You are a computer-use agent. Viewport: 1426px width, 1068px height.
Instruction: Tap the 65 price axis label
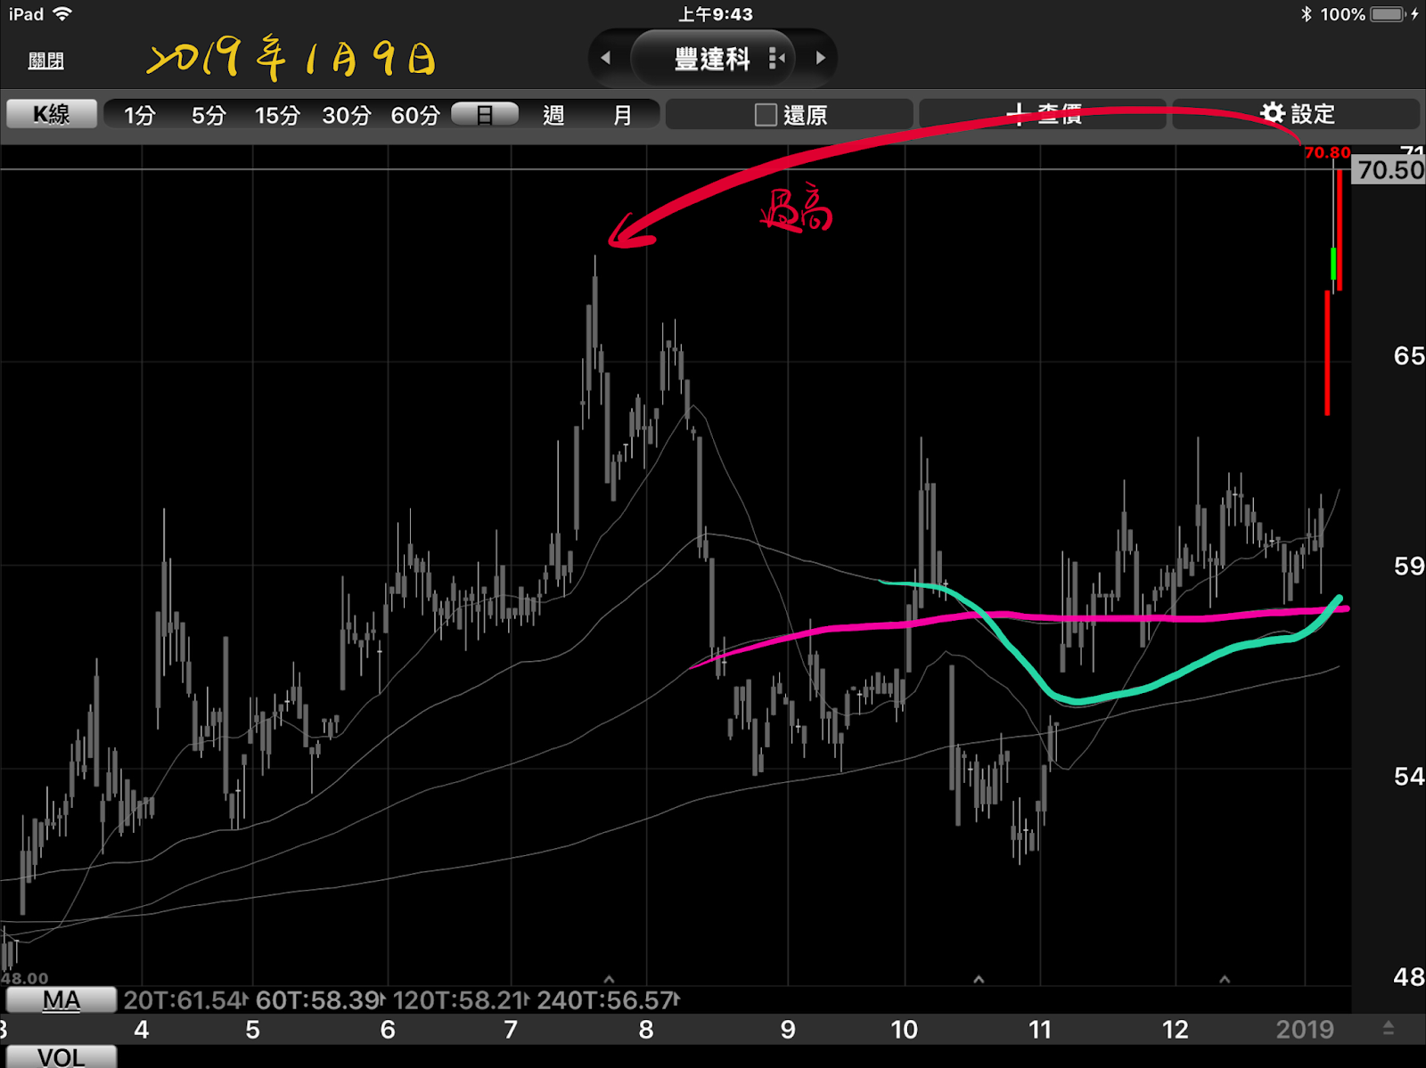tap(1408, 356)
